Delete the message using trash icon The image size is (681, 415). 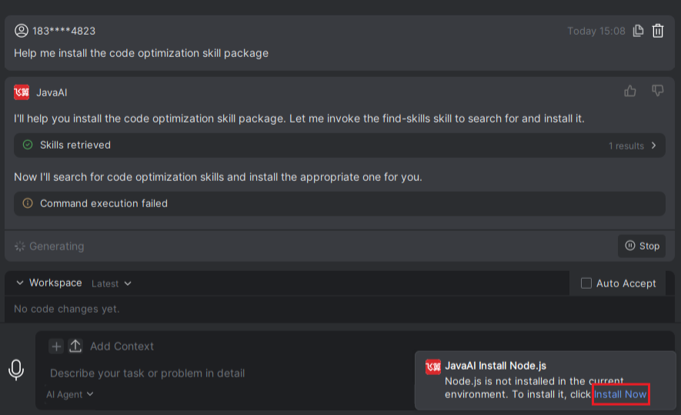coord(658,31)
